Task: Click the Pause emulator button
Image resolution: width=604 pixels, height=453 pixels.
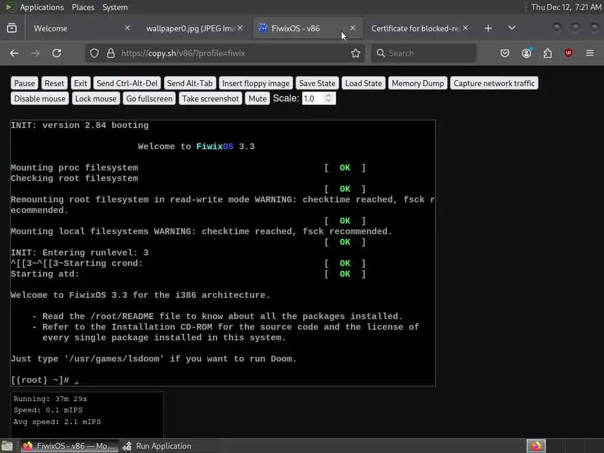Action: 24,83
